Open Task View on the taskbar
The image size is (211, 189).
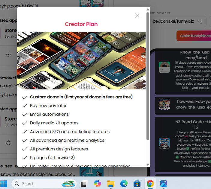(x=84, y=184)
